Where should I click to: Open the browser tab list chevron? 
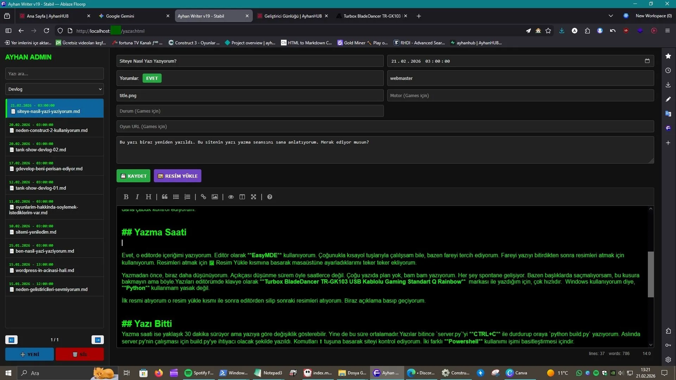coord(612,16)
